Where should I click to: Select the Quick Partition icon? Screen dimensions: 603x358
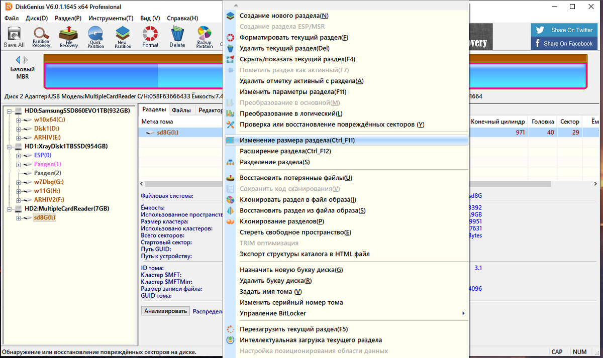point(95,37)
